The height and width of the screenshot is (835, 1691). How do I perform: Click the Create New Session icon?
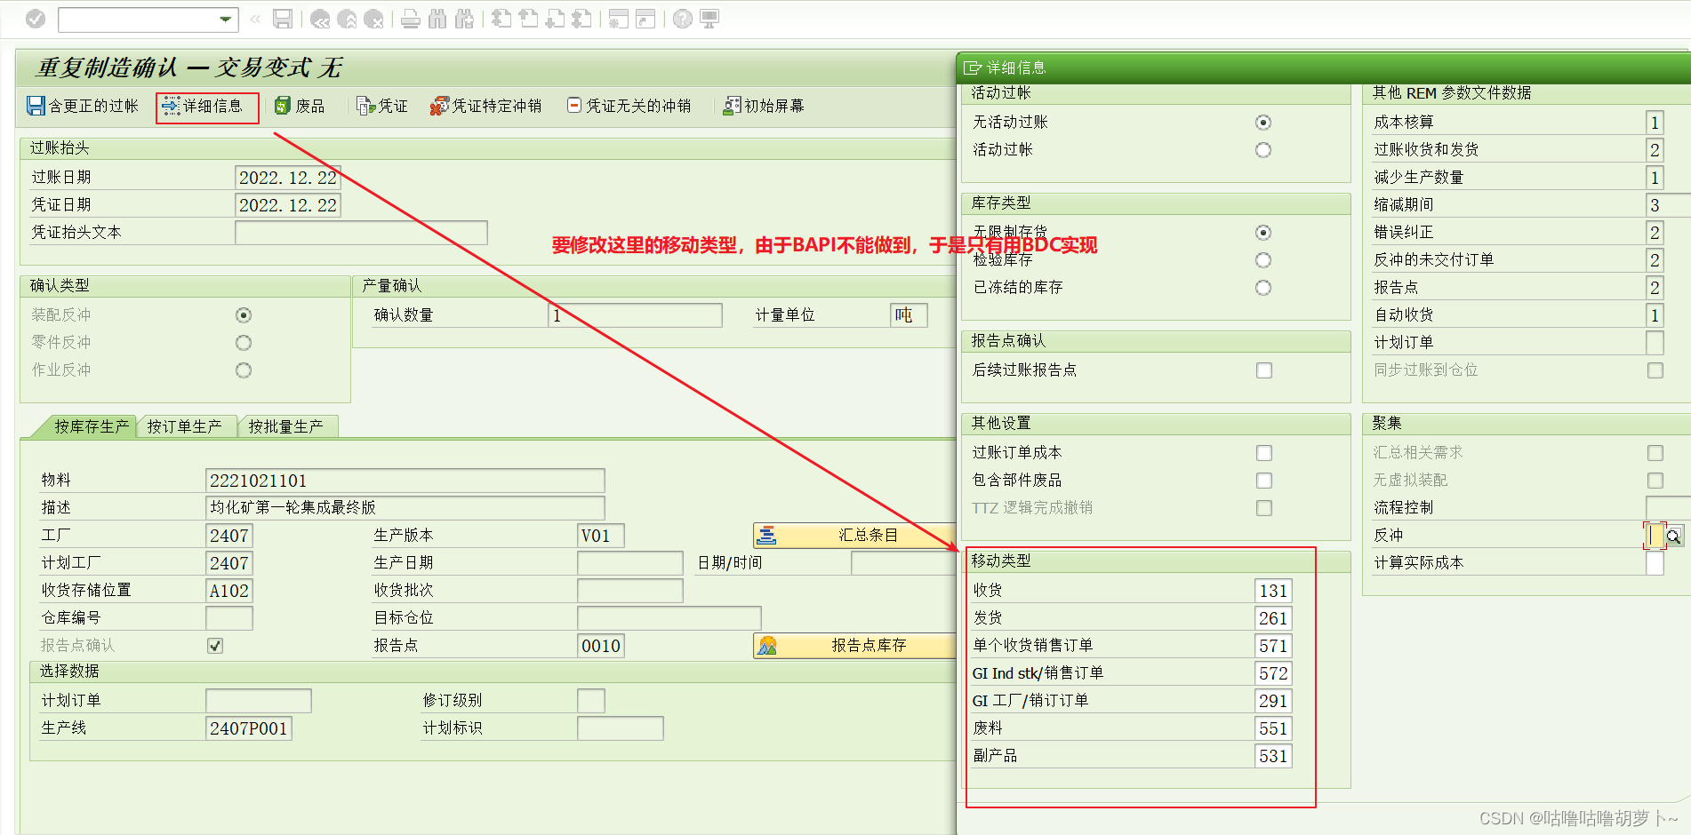point(618,19)
